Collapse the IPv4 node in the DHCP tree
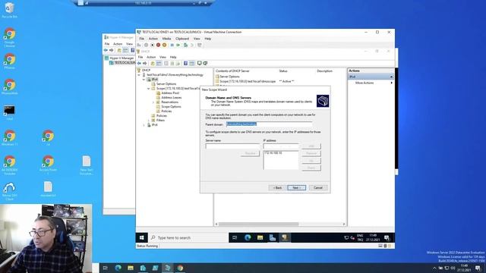The height and width of the screenshot is (273, 486). 144,80
